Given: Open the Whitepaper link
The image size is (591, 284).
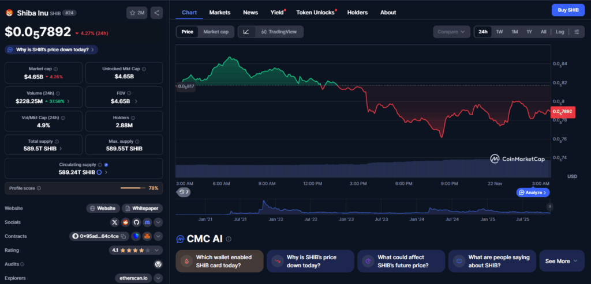Looking at the screenshot, I should click(x=142, y=208).
